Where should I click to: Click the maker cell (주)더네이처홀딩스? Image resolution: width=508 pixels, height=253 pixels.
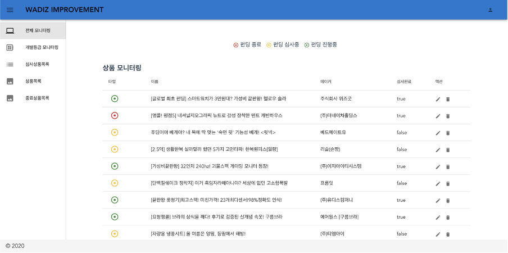pyautogui.click(x=338, y=116)
